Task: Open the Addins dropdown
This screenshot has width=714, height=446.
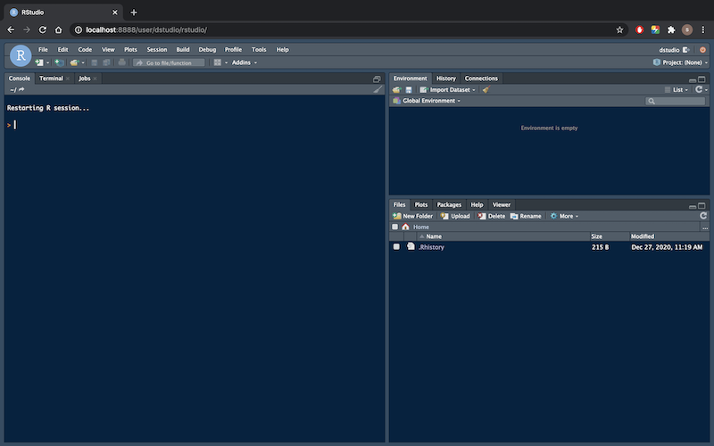Action: coord(245,62)
